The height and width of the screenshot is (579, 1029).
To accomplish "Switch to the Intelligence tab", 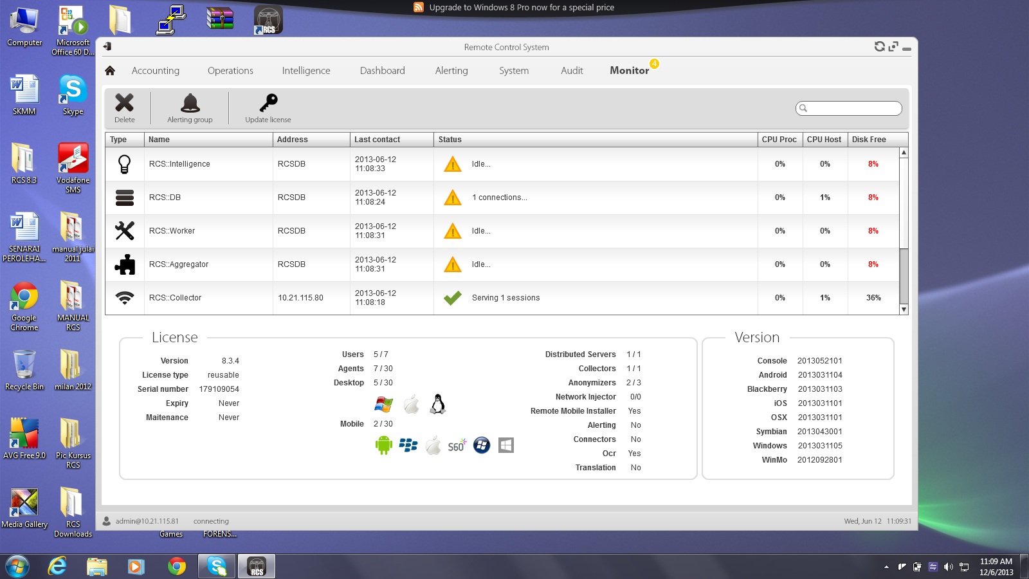I will (306, 71).
